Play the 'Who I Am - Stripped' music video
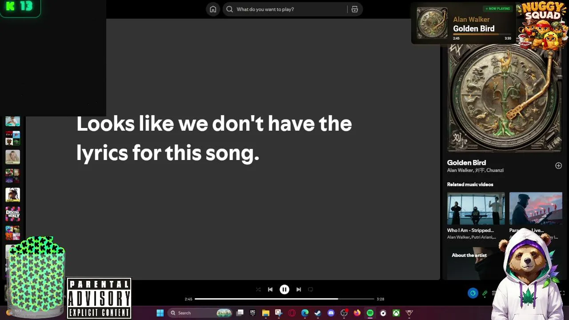This screenshot has height=320, width=569. (x=476, y=208)
